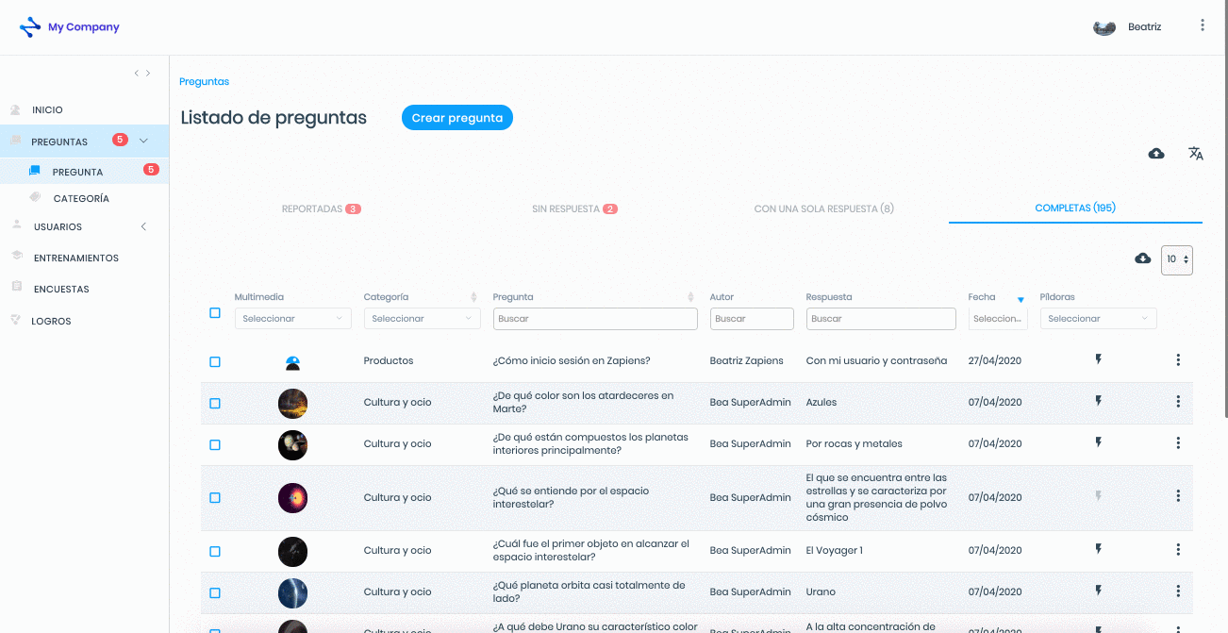Image resolution: width=1228 pixels, height=633 pixels.
Task: Open the Categoría Seleccionar filter dropdown
Action: click(x=422, y=319)
